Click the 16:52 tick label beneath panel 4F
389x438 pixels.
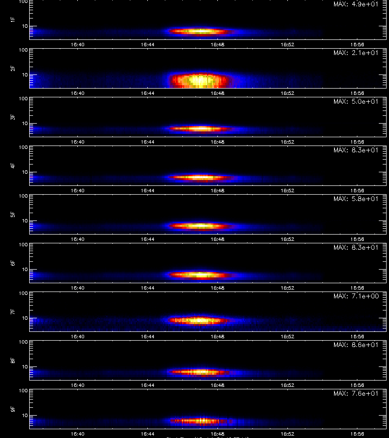click(287, 190)
